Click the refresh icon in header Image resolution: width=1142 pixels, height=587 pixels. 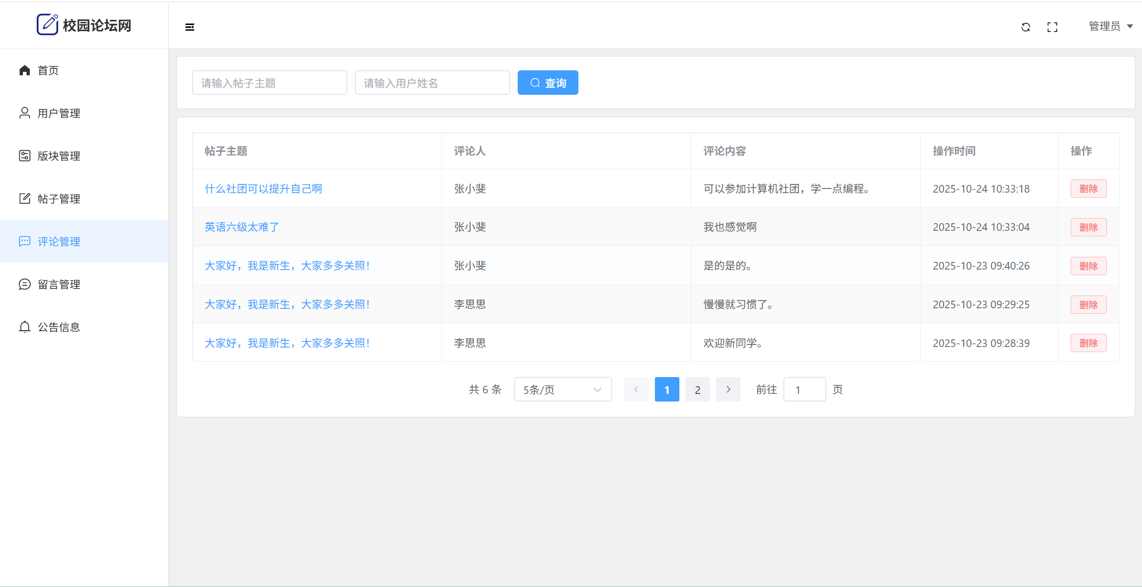coord(1026,27)
